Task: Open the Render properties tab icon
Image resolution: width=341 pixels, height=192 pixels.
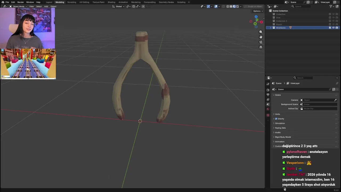Action: click(268, 90)
